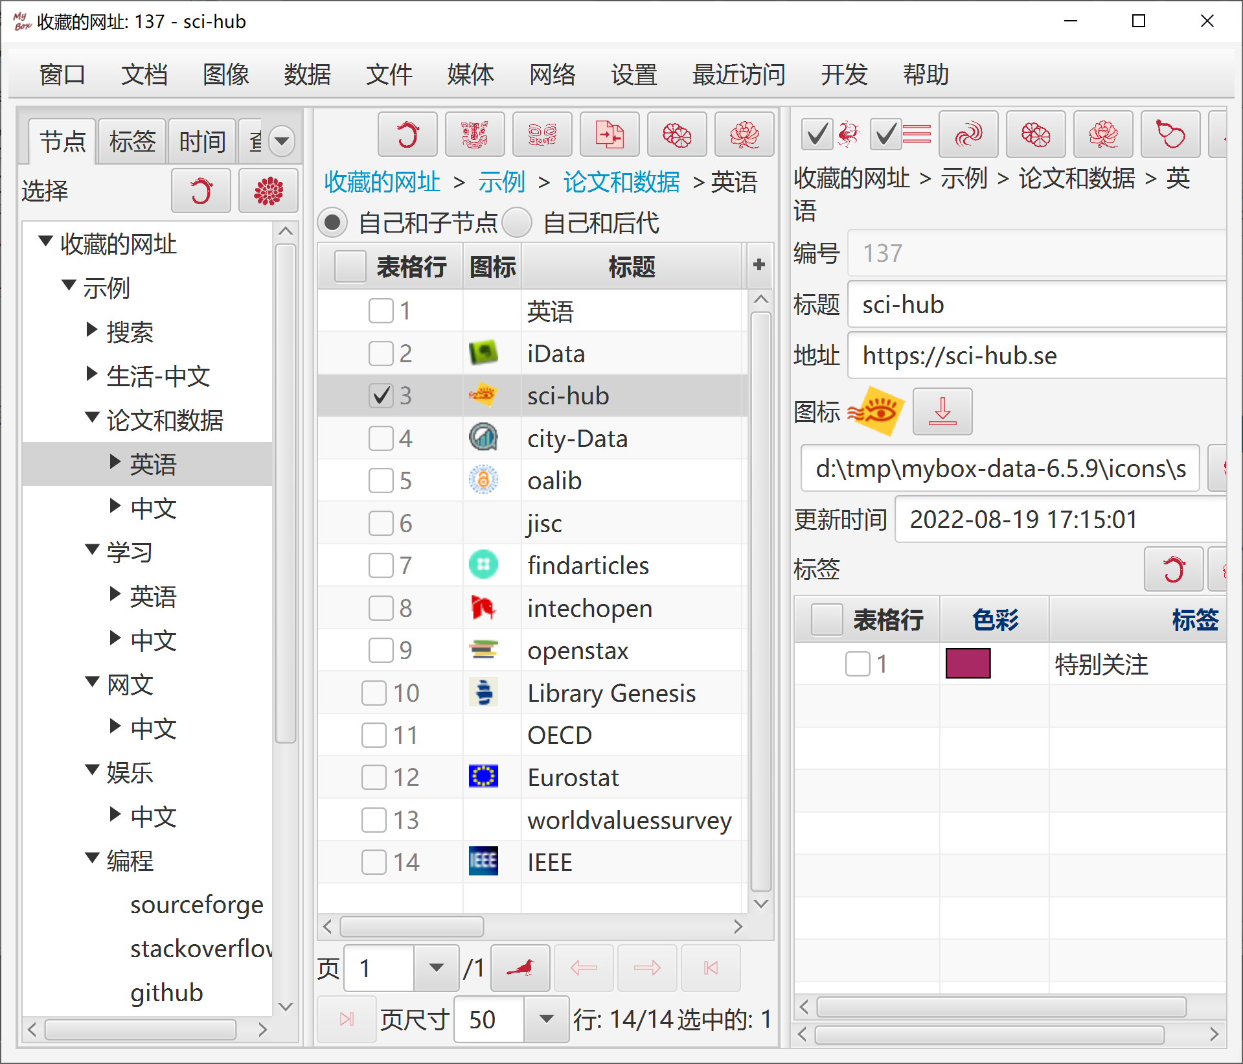Click the magenta color swatch for 特别关注

[x=968, y=664]
